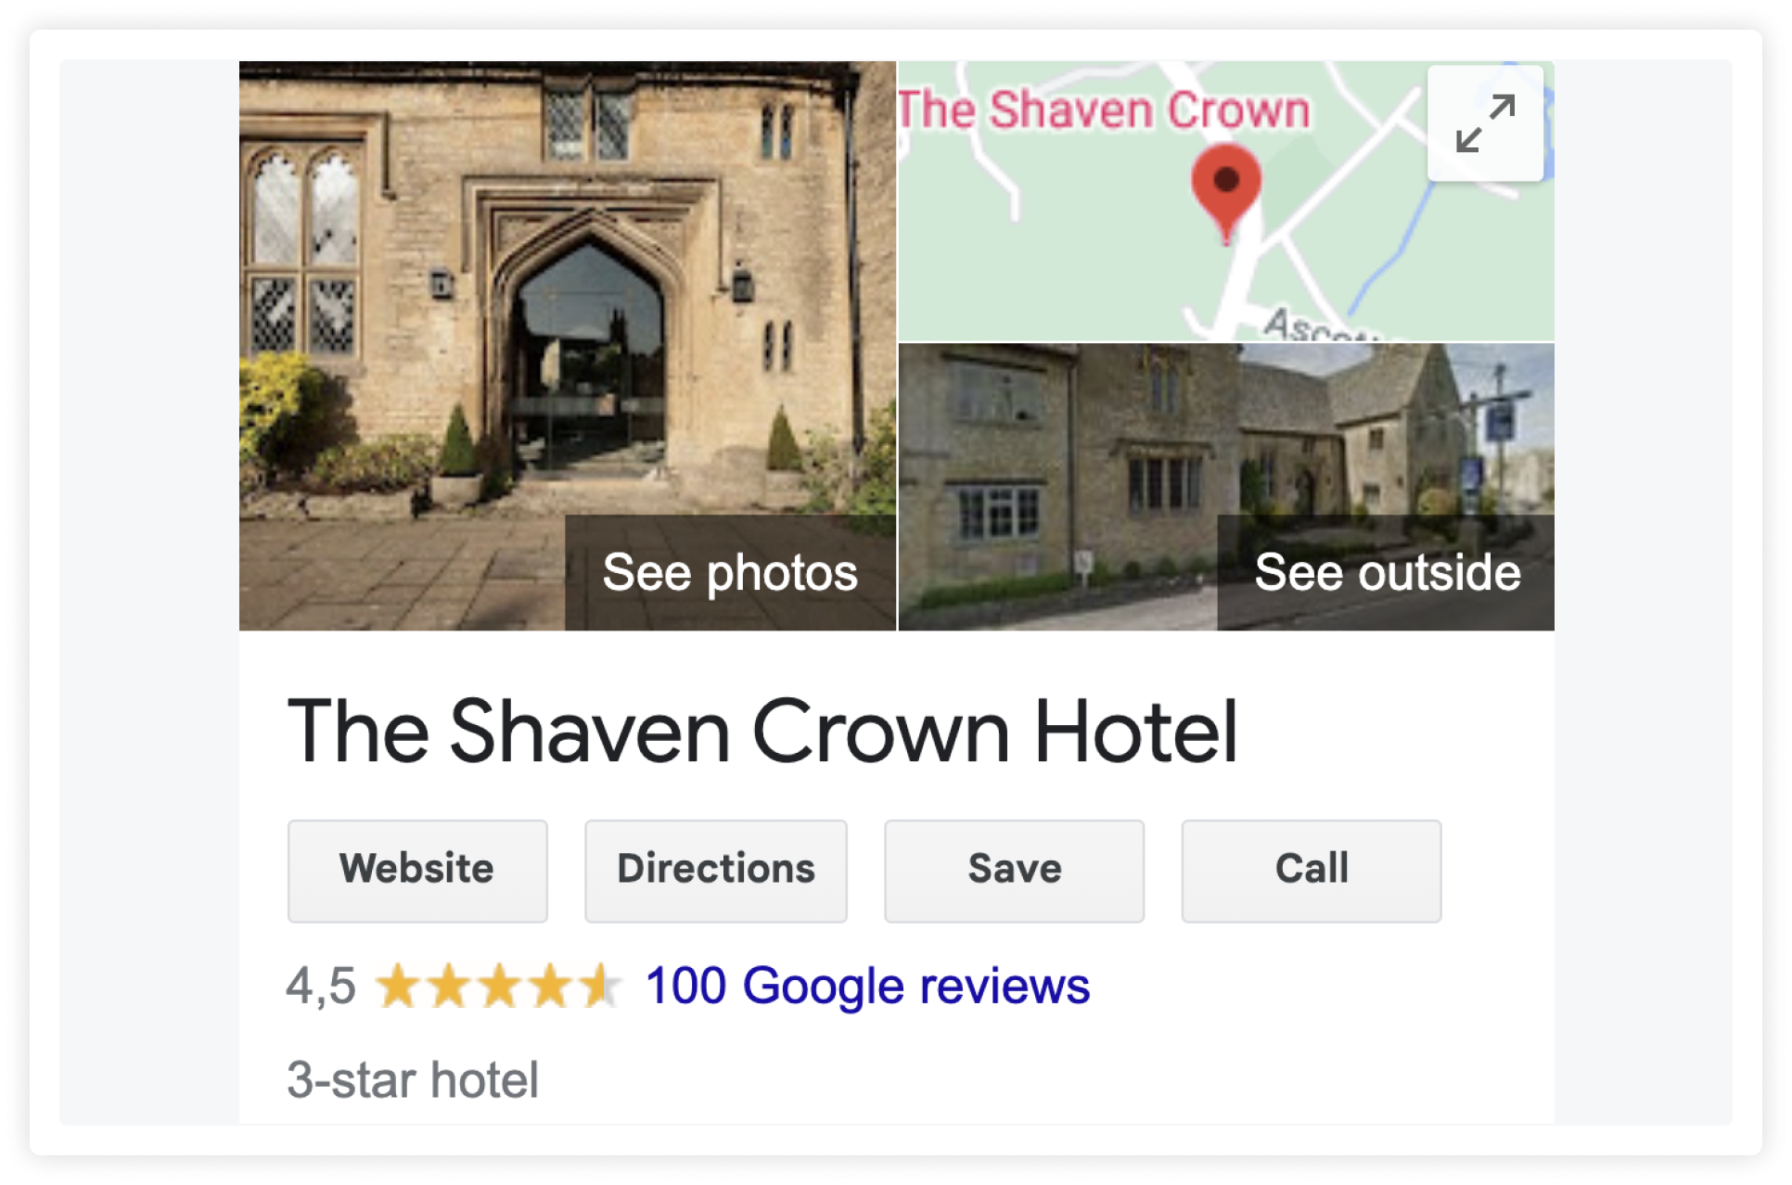Screen dimensions: 1792x1185
Task: Expand the map with the arrows icon
Action: click(1485, 122)
